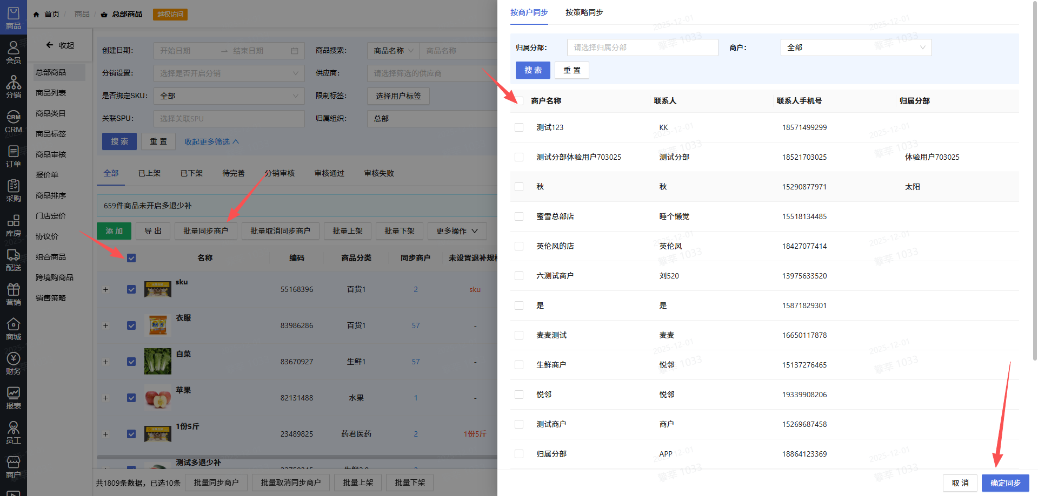Select the checkbox for 蜜雪总部店
Viewport: 1038px width, 496px height.
519,216
